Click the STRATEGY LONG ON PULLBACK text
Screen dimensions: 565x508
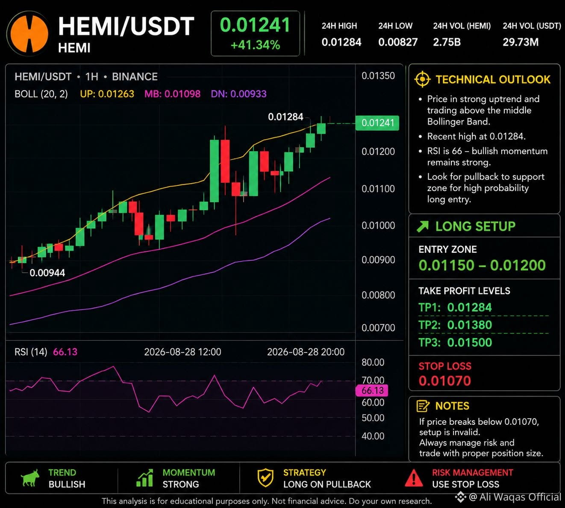[x=327, y=479]
